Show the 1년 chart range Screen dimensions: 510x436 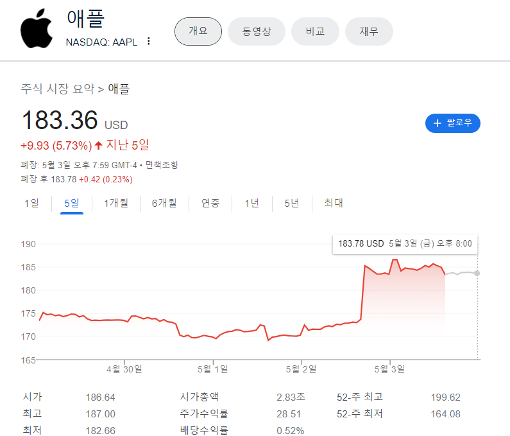(x=251, y=203)
